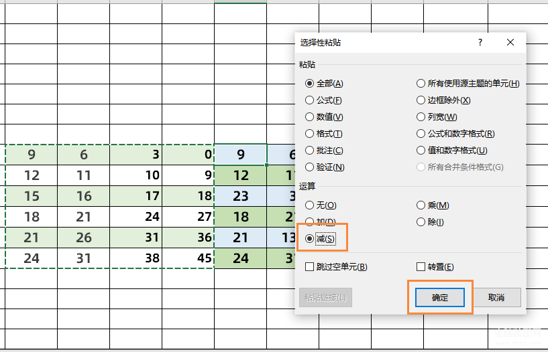Choose 值和数字格式(U) option
The image size is (548, 352).
(452, 150)
